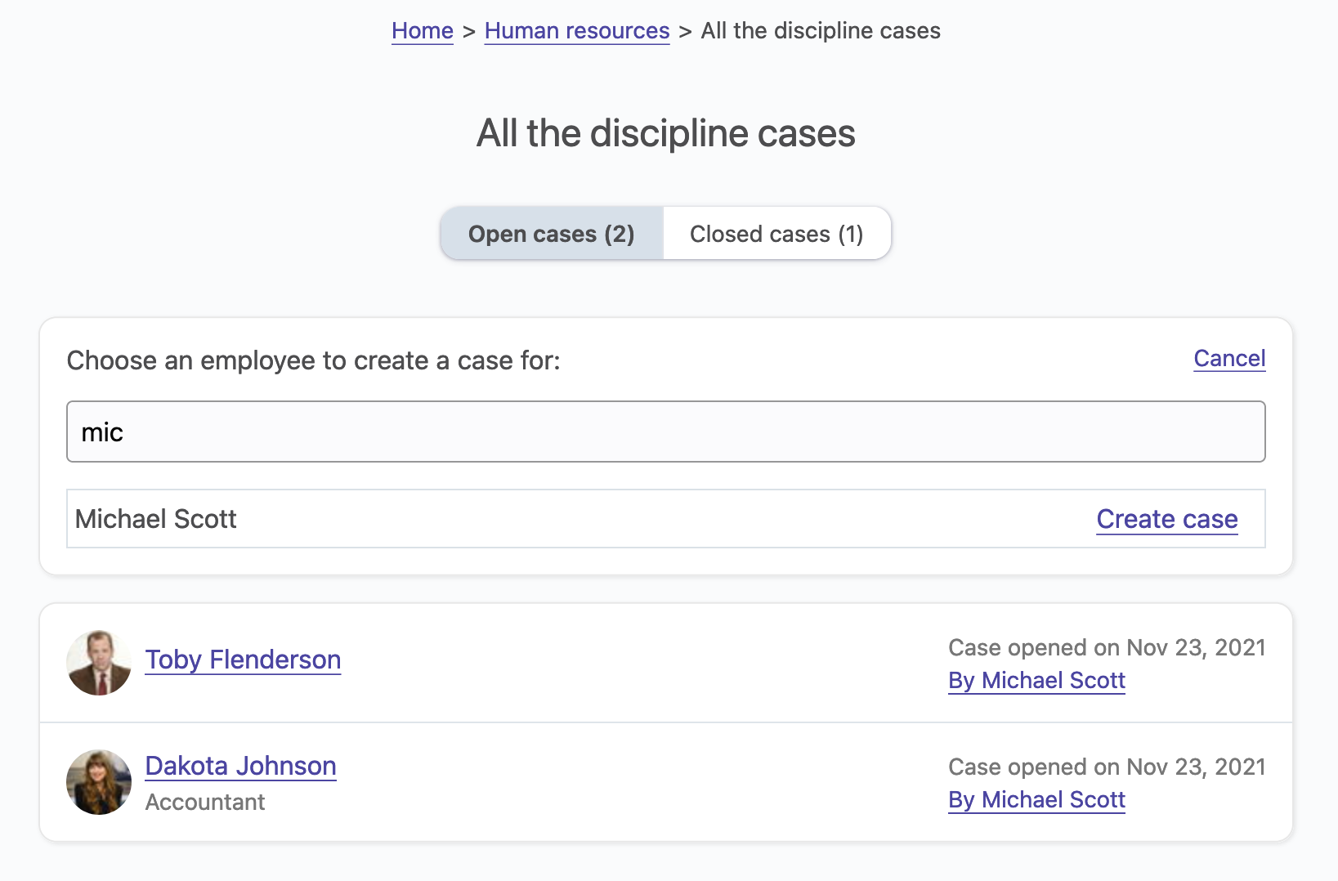Click Toby Flenderson's avatar photo
Image resolution: width=1338 pixels, height=881 pixels.
[x=99, y=663]
